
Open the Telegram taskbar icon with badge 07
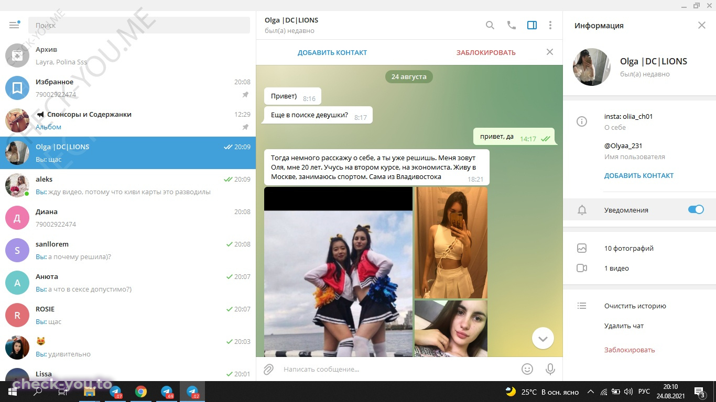[x=115, y=392]
